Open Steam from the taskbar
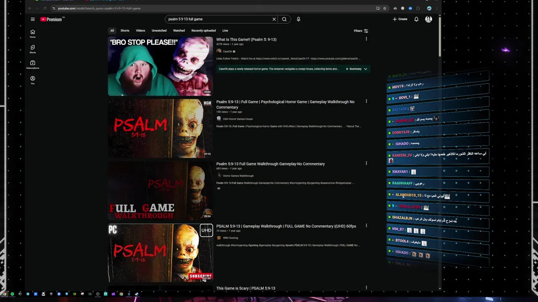The image size is (538, 302). 136,294
